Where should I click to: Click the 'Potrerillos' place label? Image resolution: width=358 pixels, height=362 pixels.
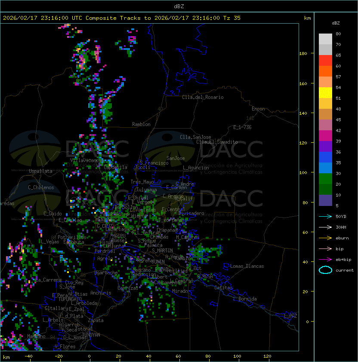[x=72, y=237]
